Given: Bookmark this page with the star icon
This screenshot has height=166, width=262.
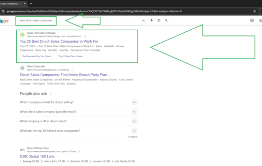Looking at the screenshot, I should click(254, 11).
